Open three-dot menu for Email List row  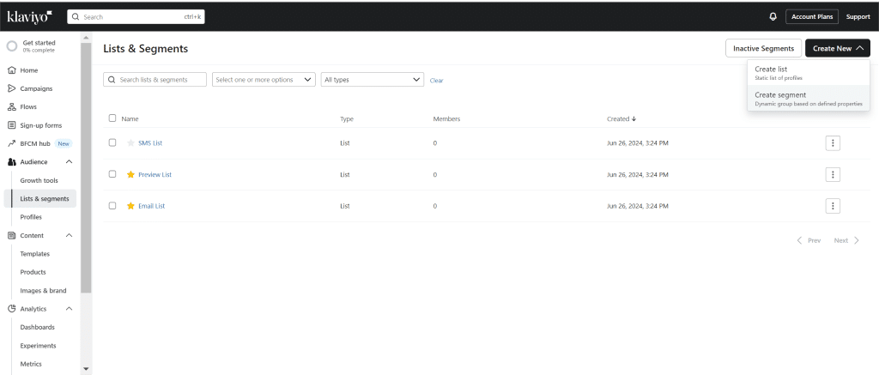832,206
